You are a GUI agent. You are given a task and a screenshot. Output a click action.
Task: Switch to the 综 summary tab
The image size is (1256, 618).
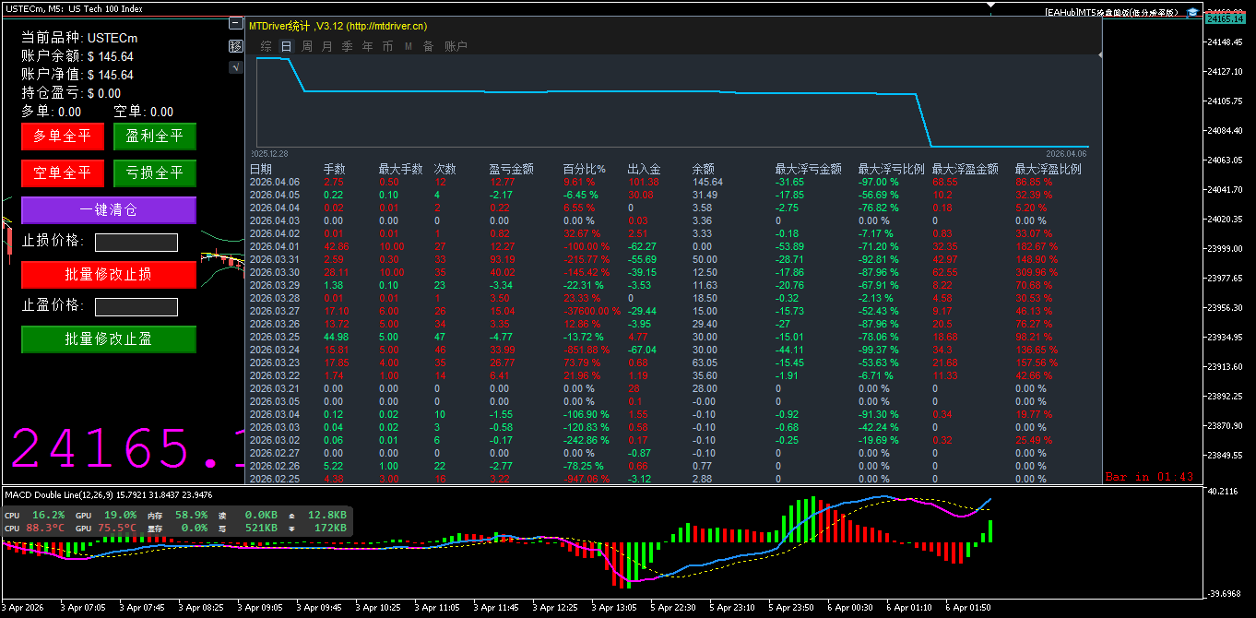click(x=267, y=46)
